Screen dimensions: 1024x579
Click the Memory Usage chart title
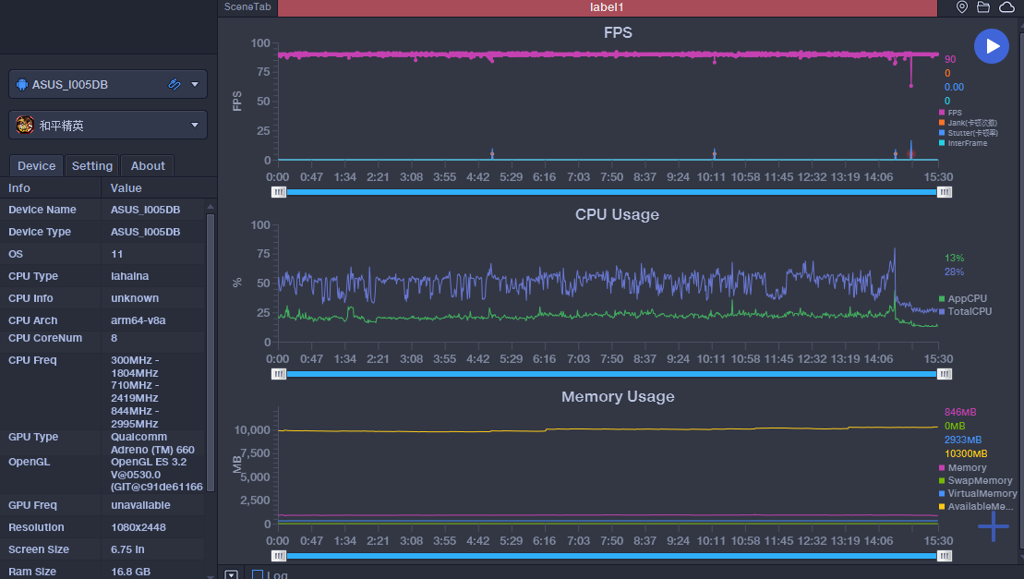coord(618,397)
